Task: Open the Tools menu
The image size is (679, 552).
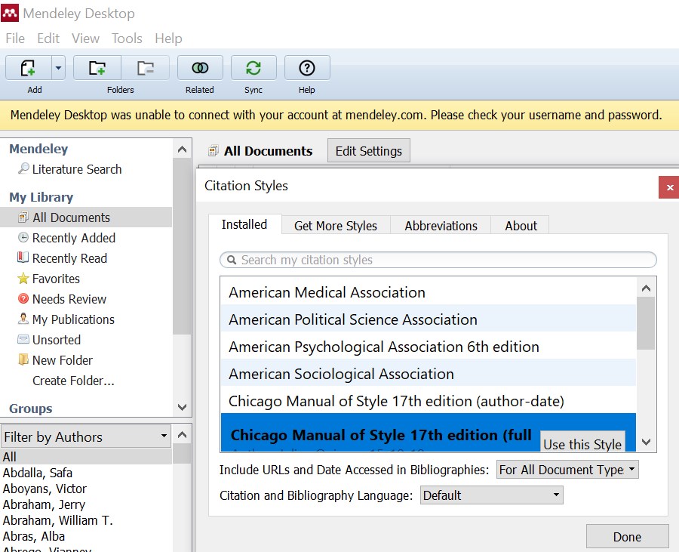Action: (127, 39)
